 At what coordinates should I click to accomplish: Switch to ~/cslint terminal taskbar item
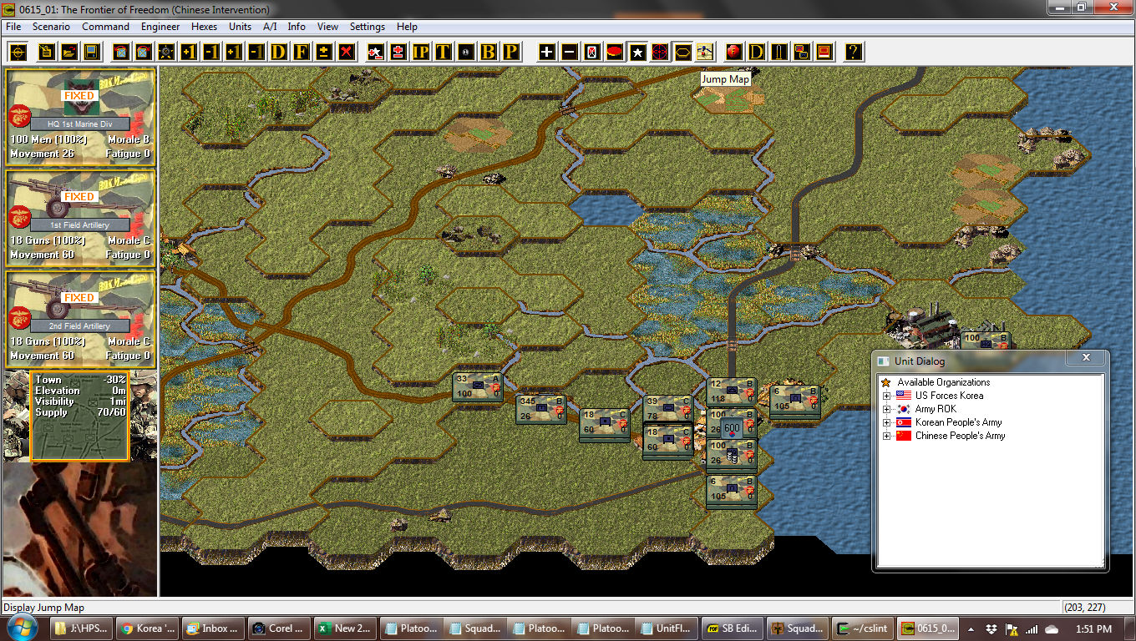coord(864,628)
